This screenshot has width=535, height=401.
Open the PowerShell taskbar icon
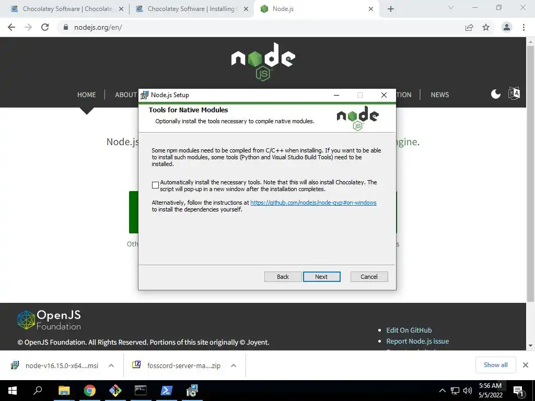point(166,391)
